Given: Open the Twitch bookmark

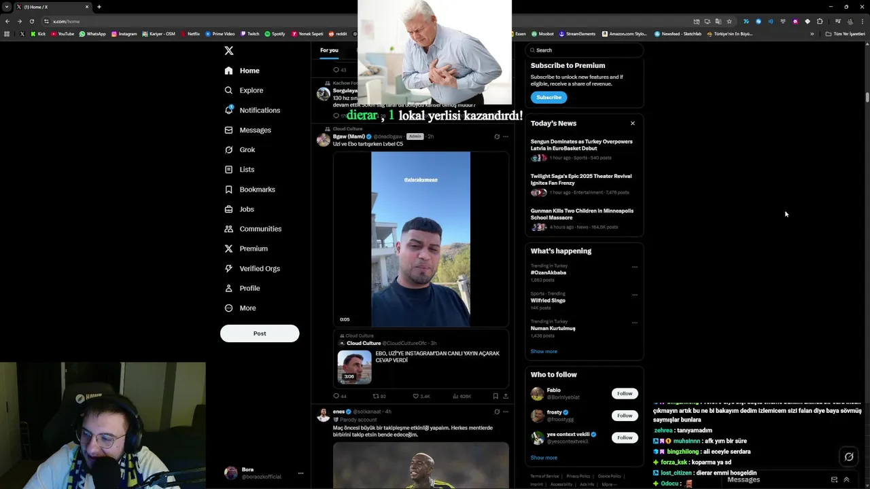Looking at the screenshot, I should pyautogui.click(x=249, y=34).
